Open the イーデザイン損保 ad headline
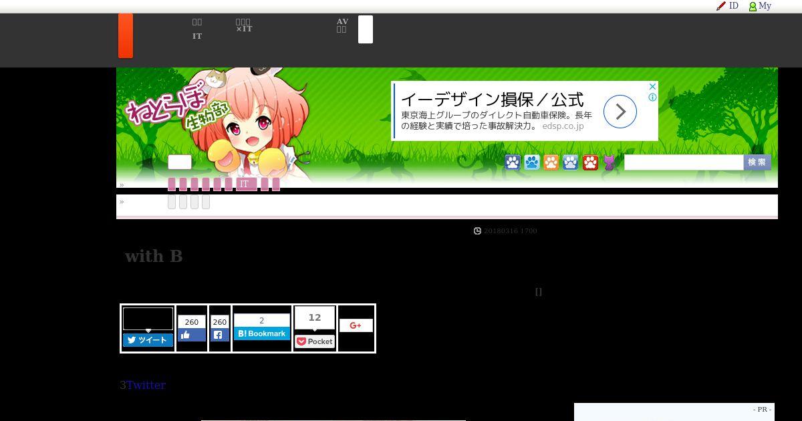Screen dimensions: 802x421 [x=493, y=100]
